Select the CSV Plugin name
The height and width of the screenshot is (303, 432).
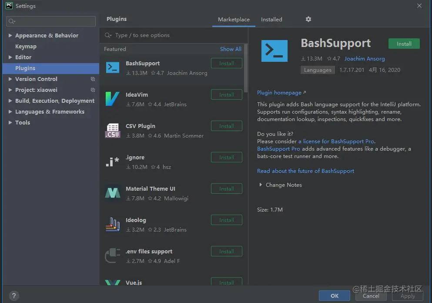pyautogui.click(x=140, y=126)
